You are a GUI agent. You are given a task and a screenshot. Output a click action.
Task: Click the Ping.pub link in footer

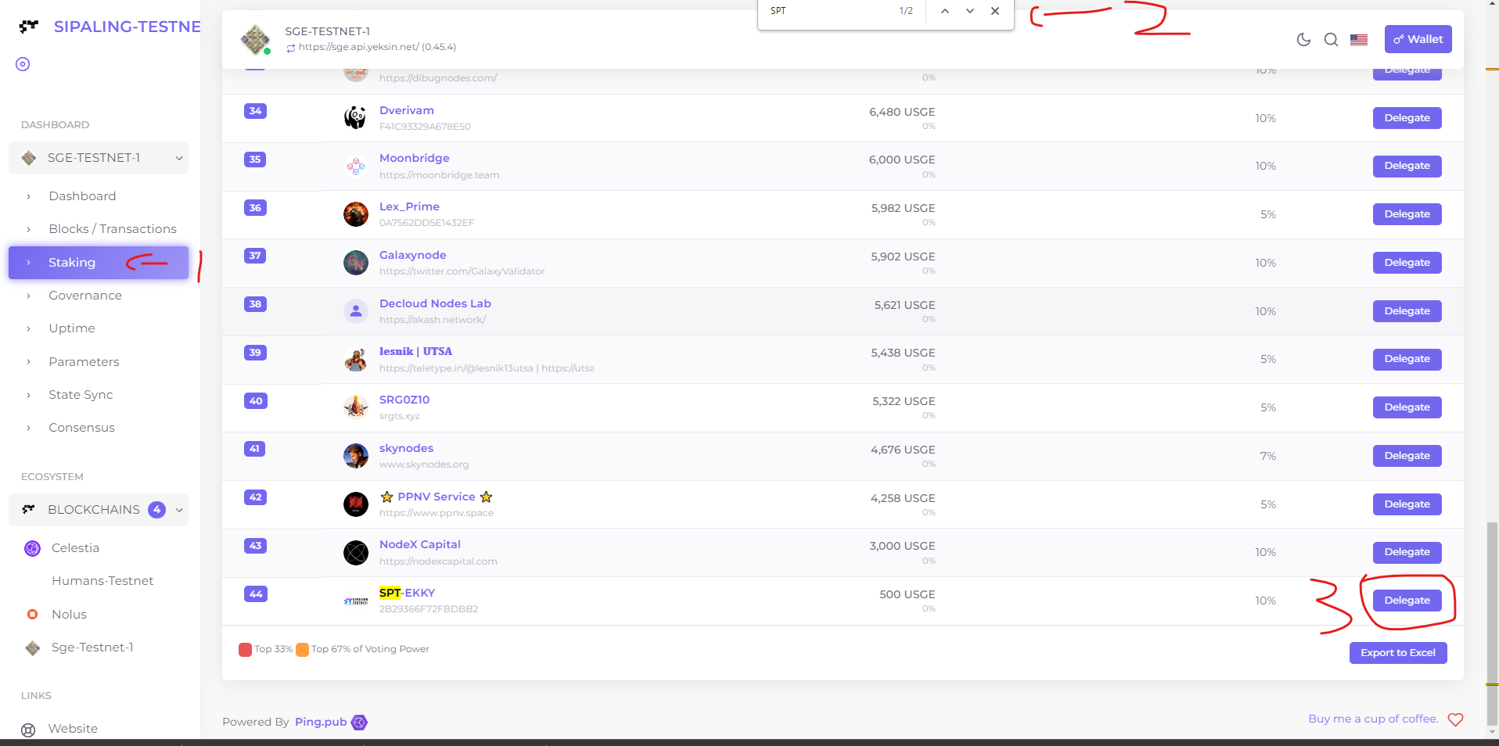pos(321,722)
